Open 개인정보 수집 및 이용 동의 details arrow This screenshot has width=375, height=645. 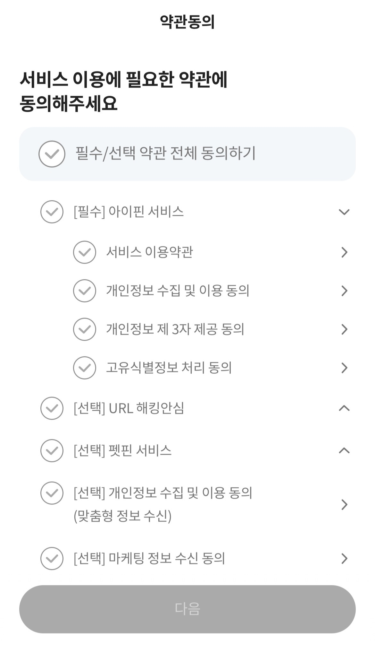tap(345, 291)
